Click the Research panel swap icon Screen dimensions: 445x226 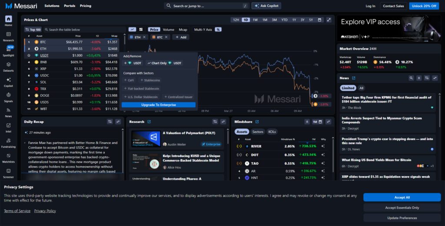coord(223,122)
